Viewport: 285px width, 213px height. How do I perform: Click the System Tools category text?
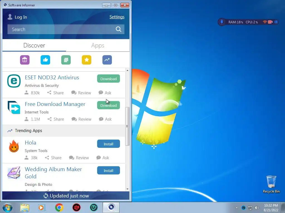[x=36, y=151]
